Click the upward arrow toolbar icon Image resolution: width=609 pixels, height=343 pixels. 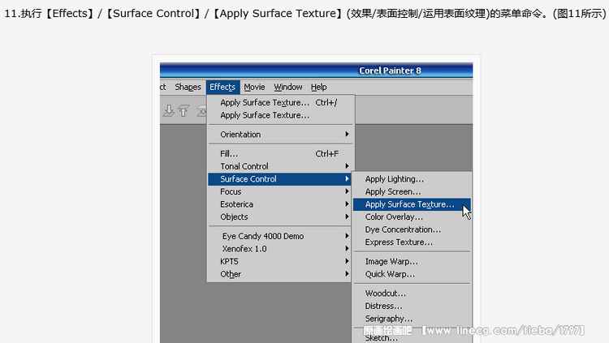coord(184,110)
